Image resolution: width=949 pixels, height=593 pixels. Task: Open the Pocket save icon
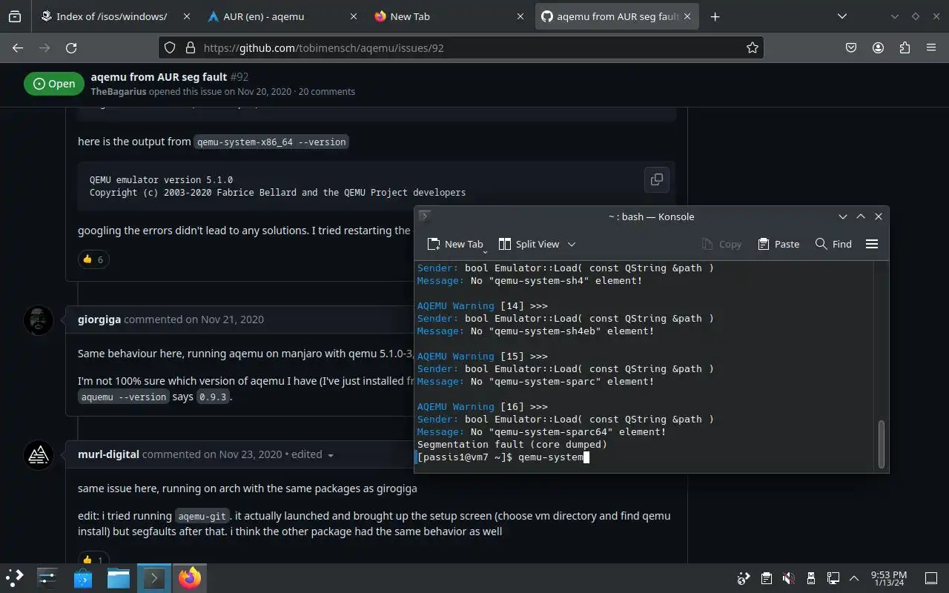[852, 47]
